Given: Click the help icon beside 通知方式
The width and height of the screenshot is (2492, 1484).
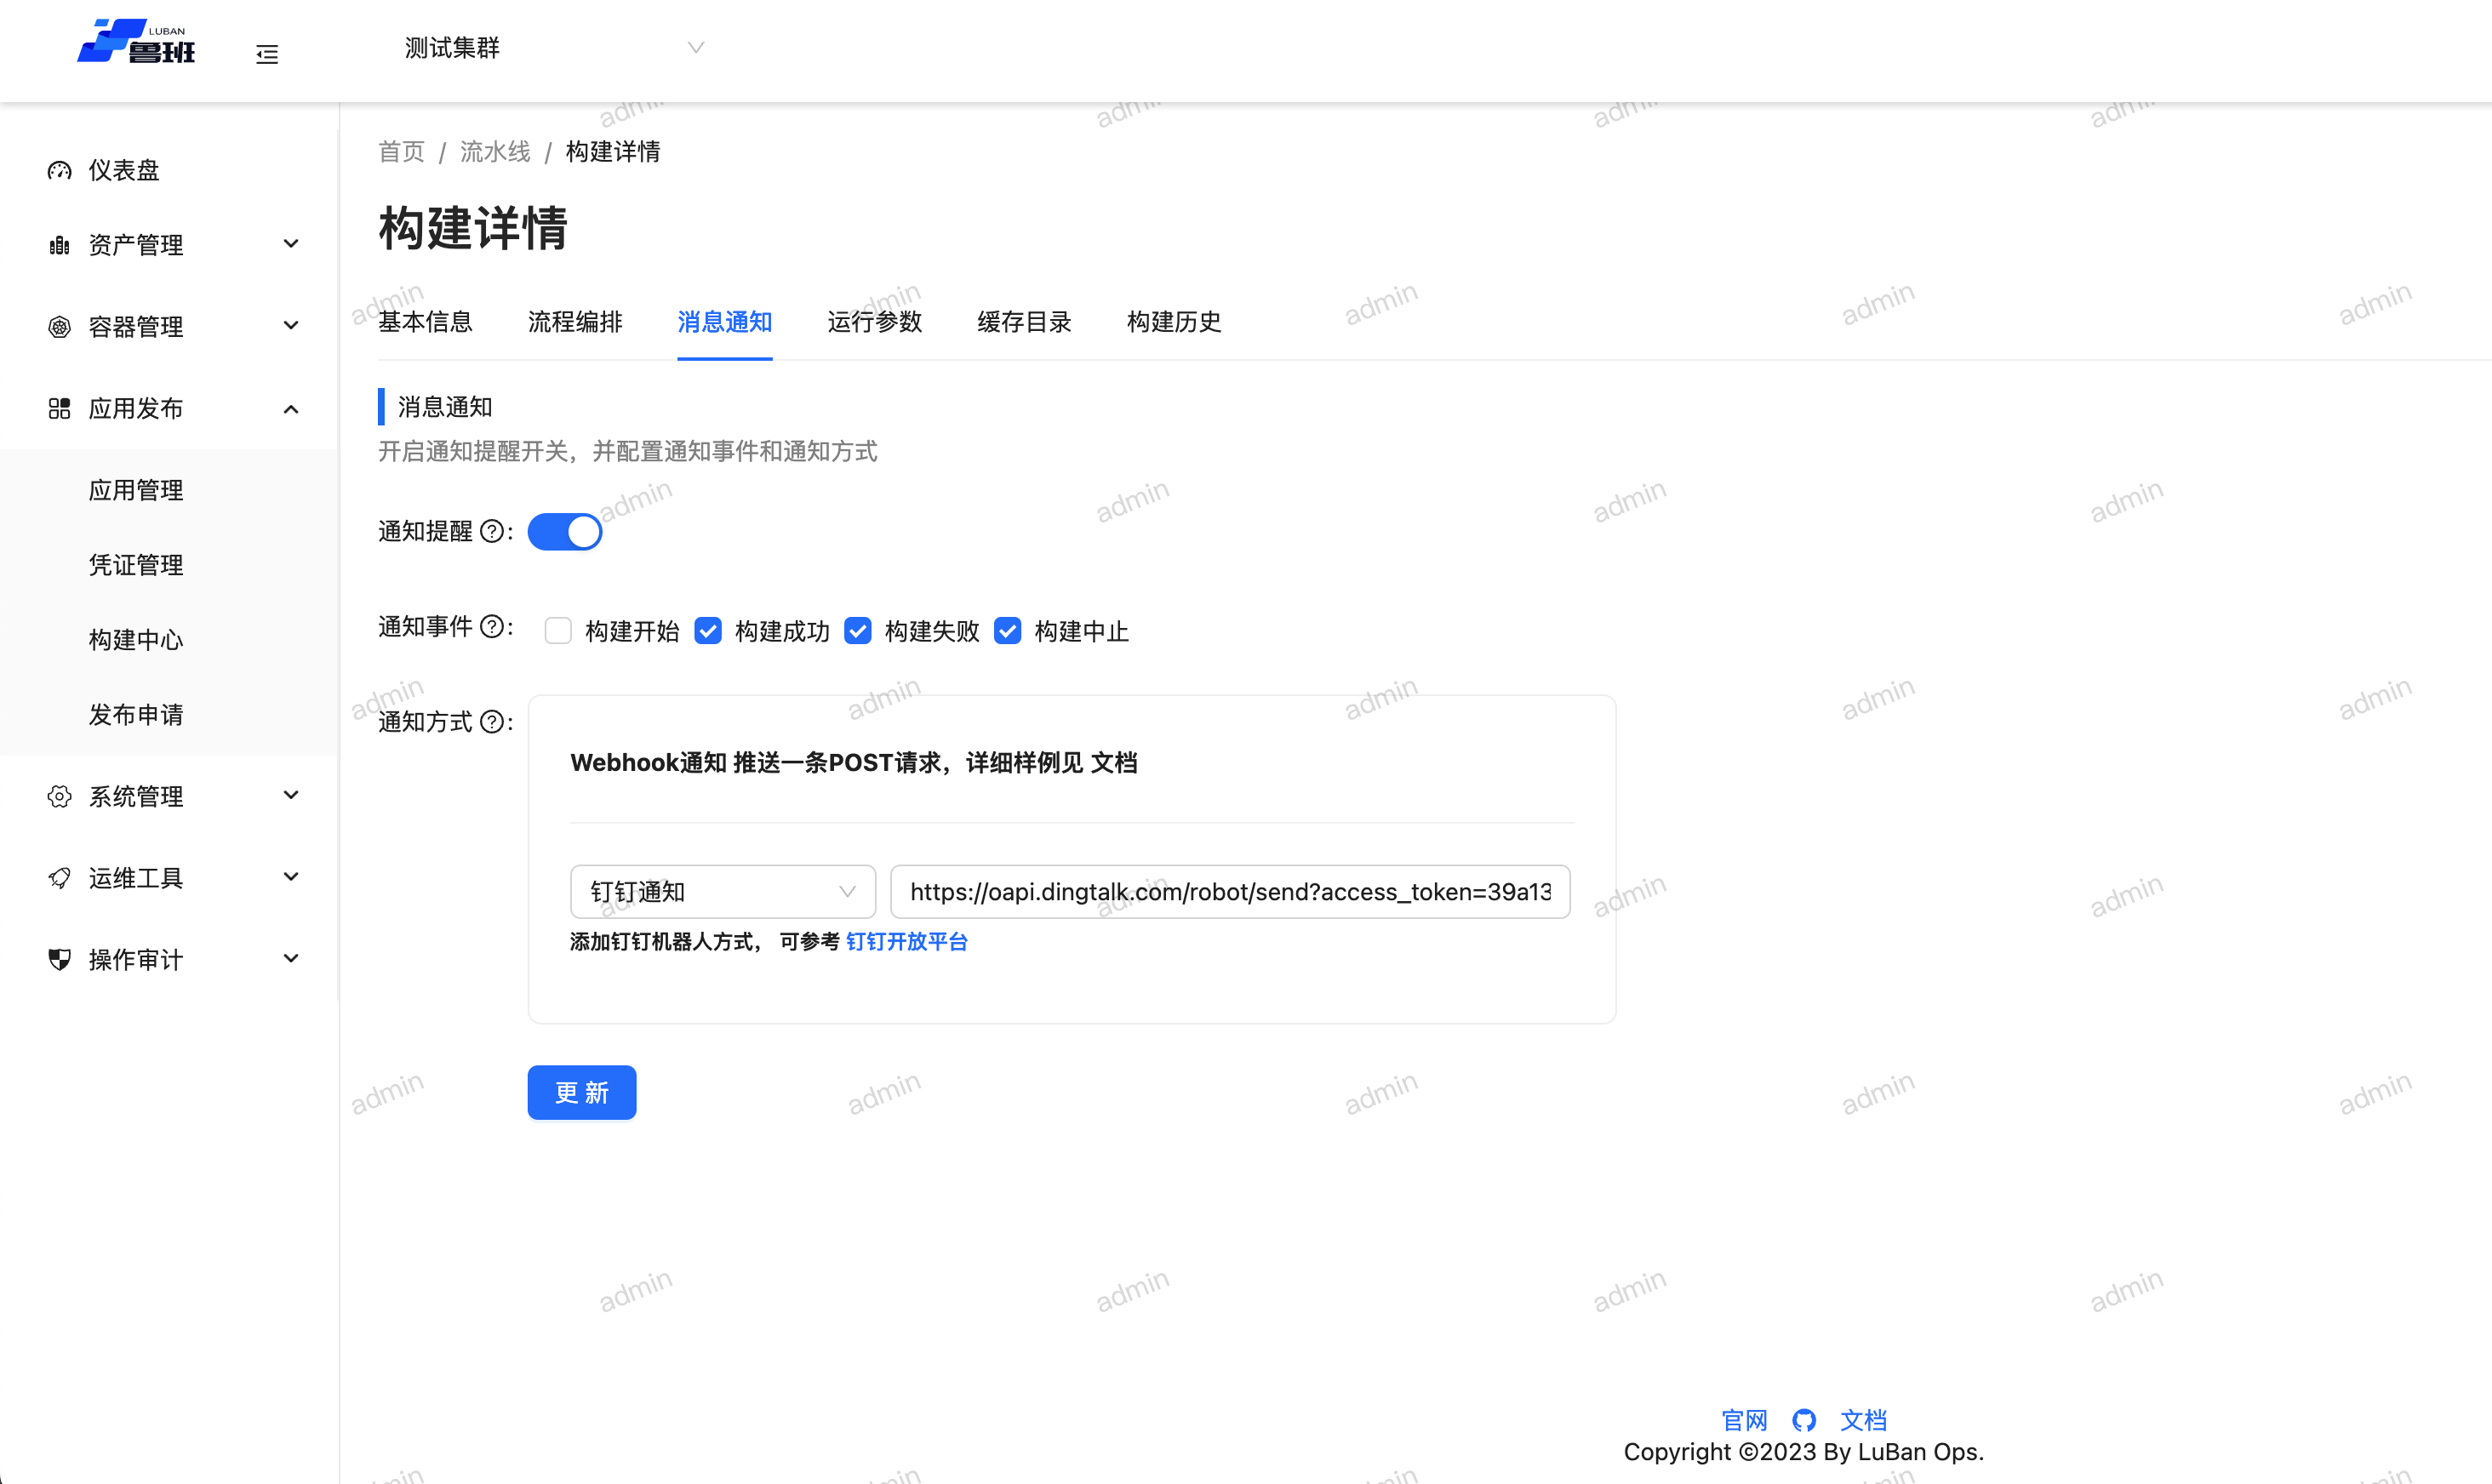Looking at the screenshot, I should 491,722.
